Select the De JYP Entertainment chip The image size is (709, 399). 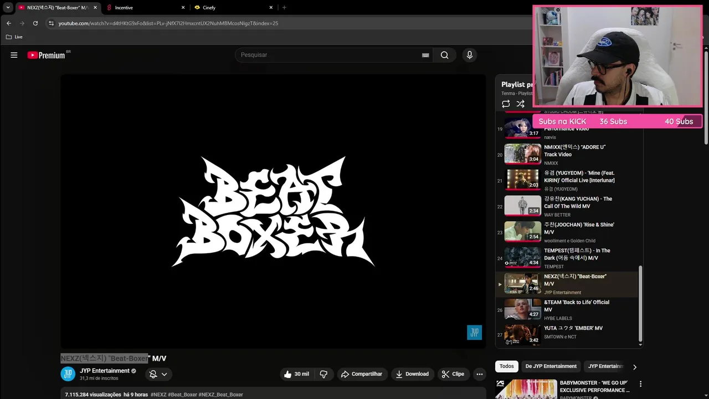pyautogui.click(x=551, y=366)
